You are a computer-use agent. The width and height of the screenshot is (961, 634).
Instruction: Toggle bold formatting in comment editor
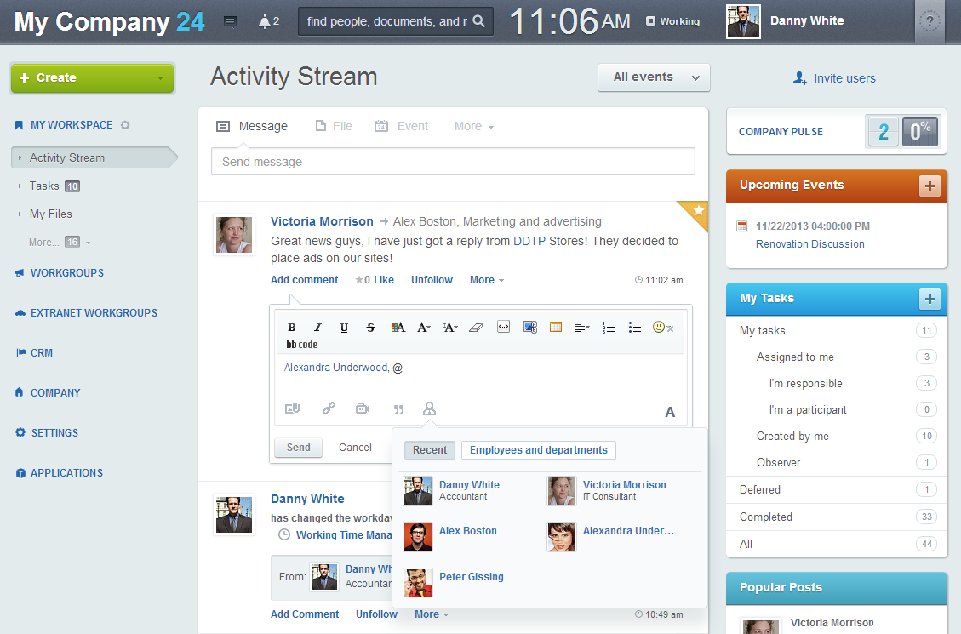coord(292,328)
